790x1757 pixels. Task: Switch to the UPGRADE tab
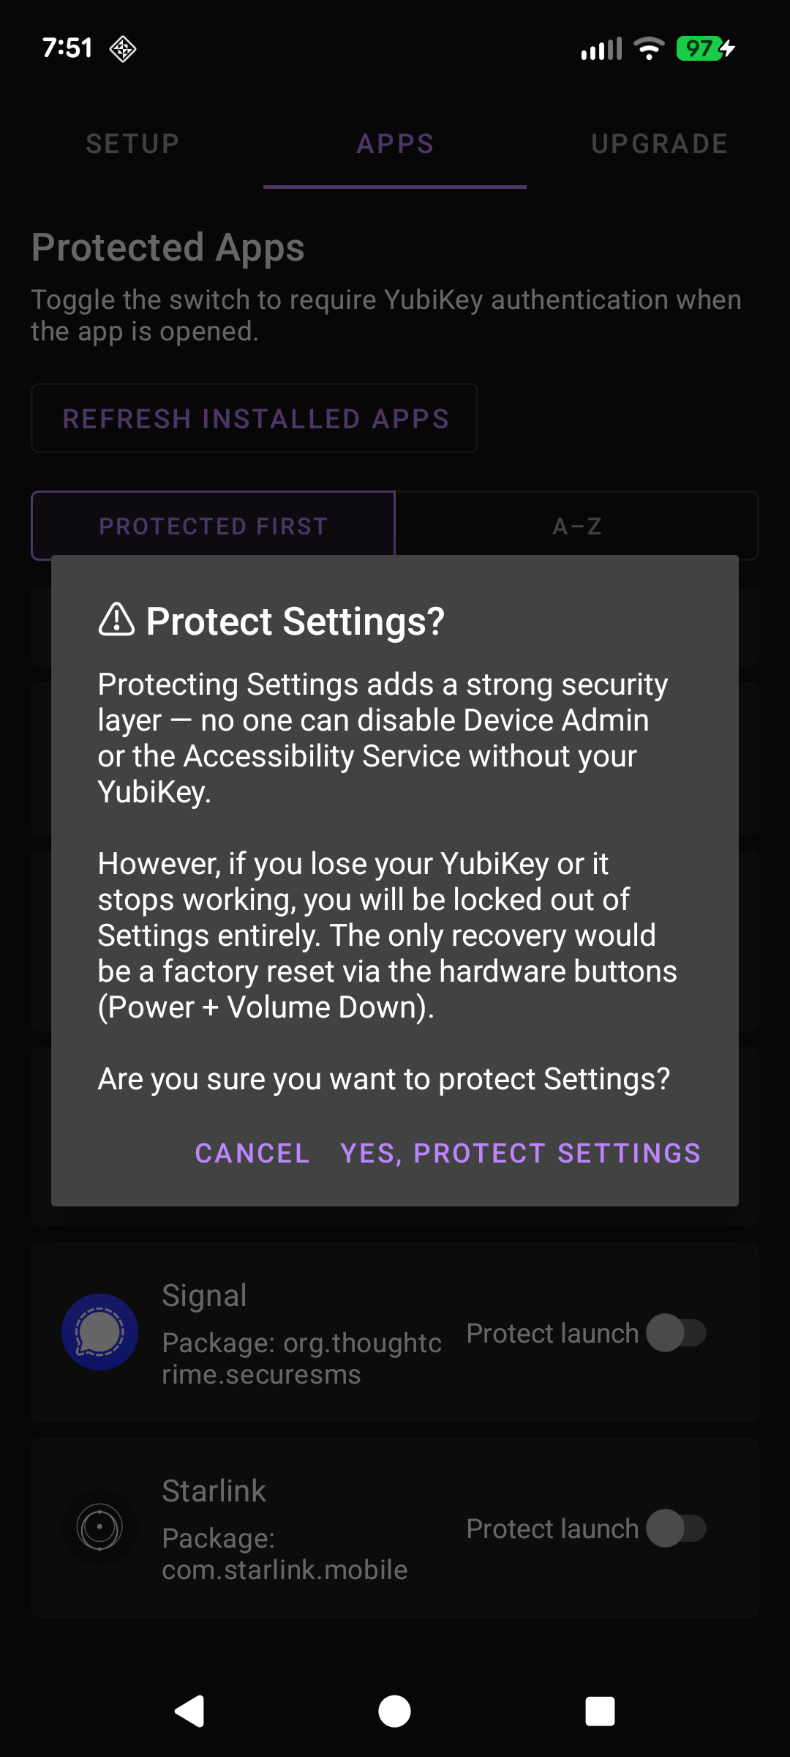pos(659,143)
